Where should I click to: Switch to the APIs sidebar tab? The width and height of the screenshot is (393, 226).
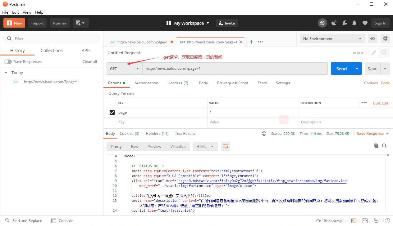86,51
